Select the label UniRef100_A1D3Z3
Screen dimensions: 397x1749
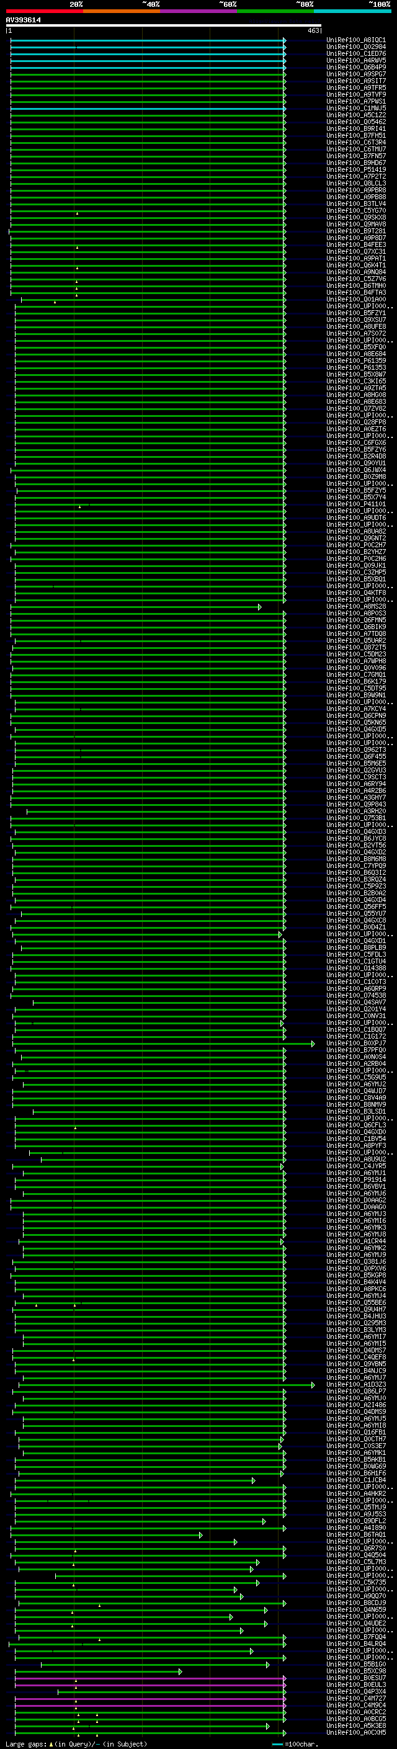[x=355, y=1385]
